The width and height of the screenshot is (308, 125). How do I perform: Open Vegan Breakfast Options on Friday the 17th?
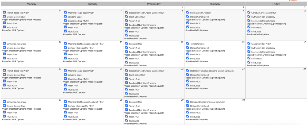point(266,55)
